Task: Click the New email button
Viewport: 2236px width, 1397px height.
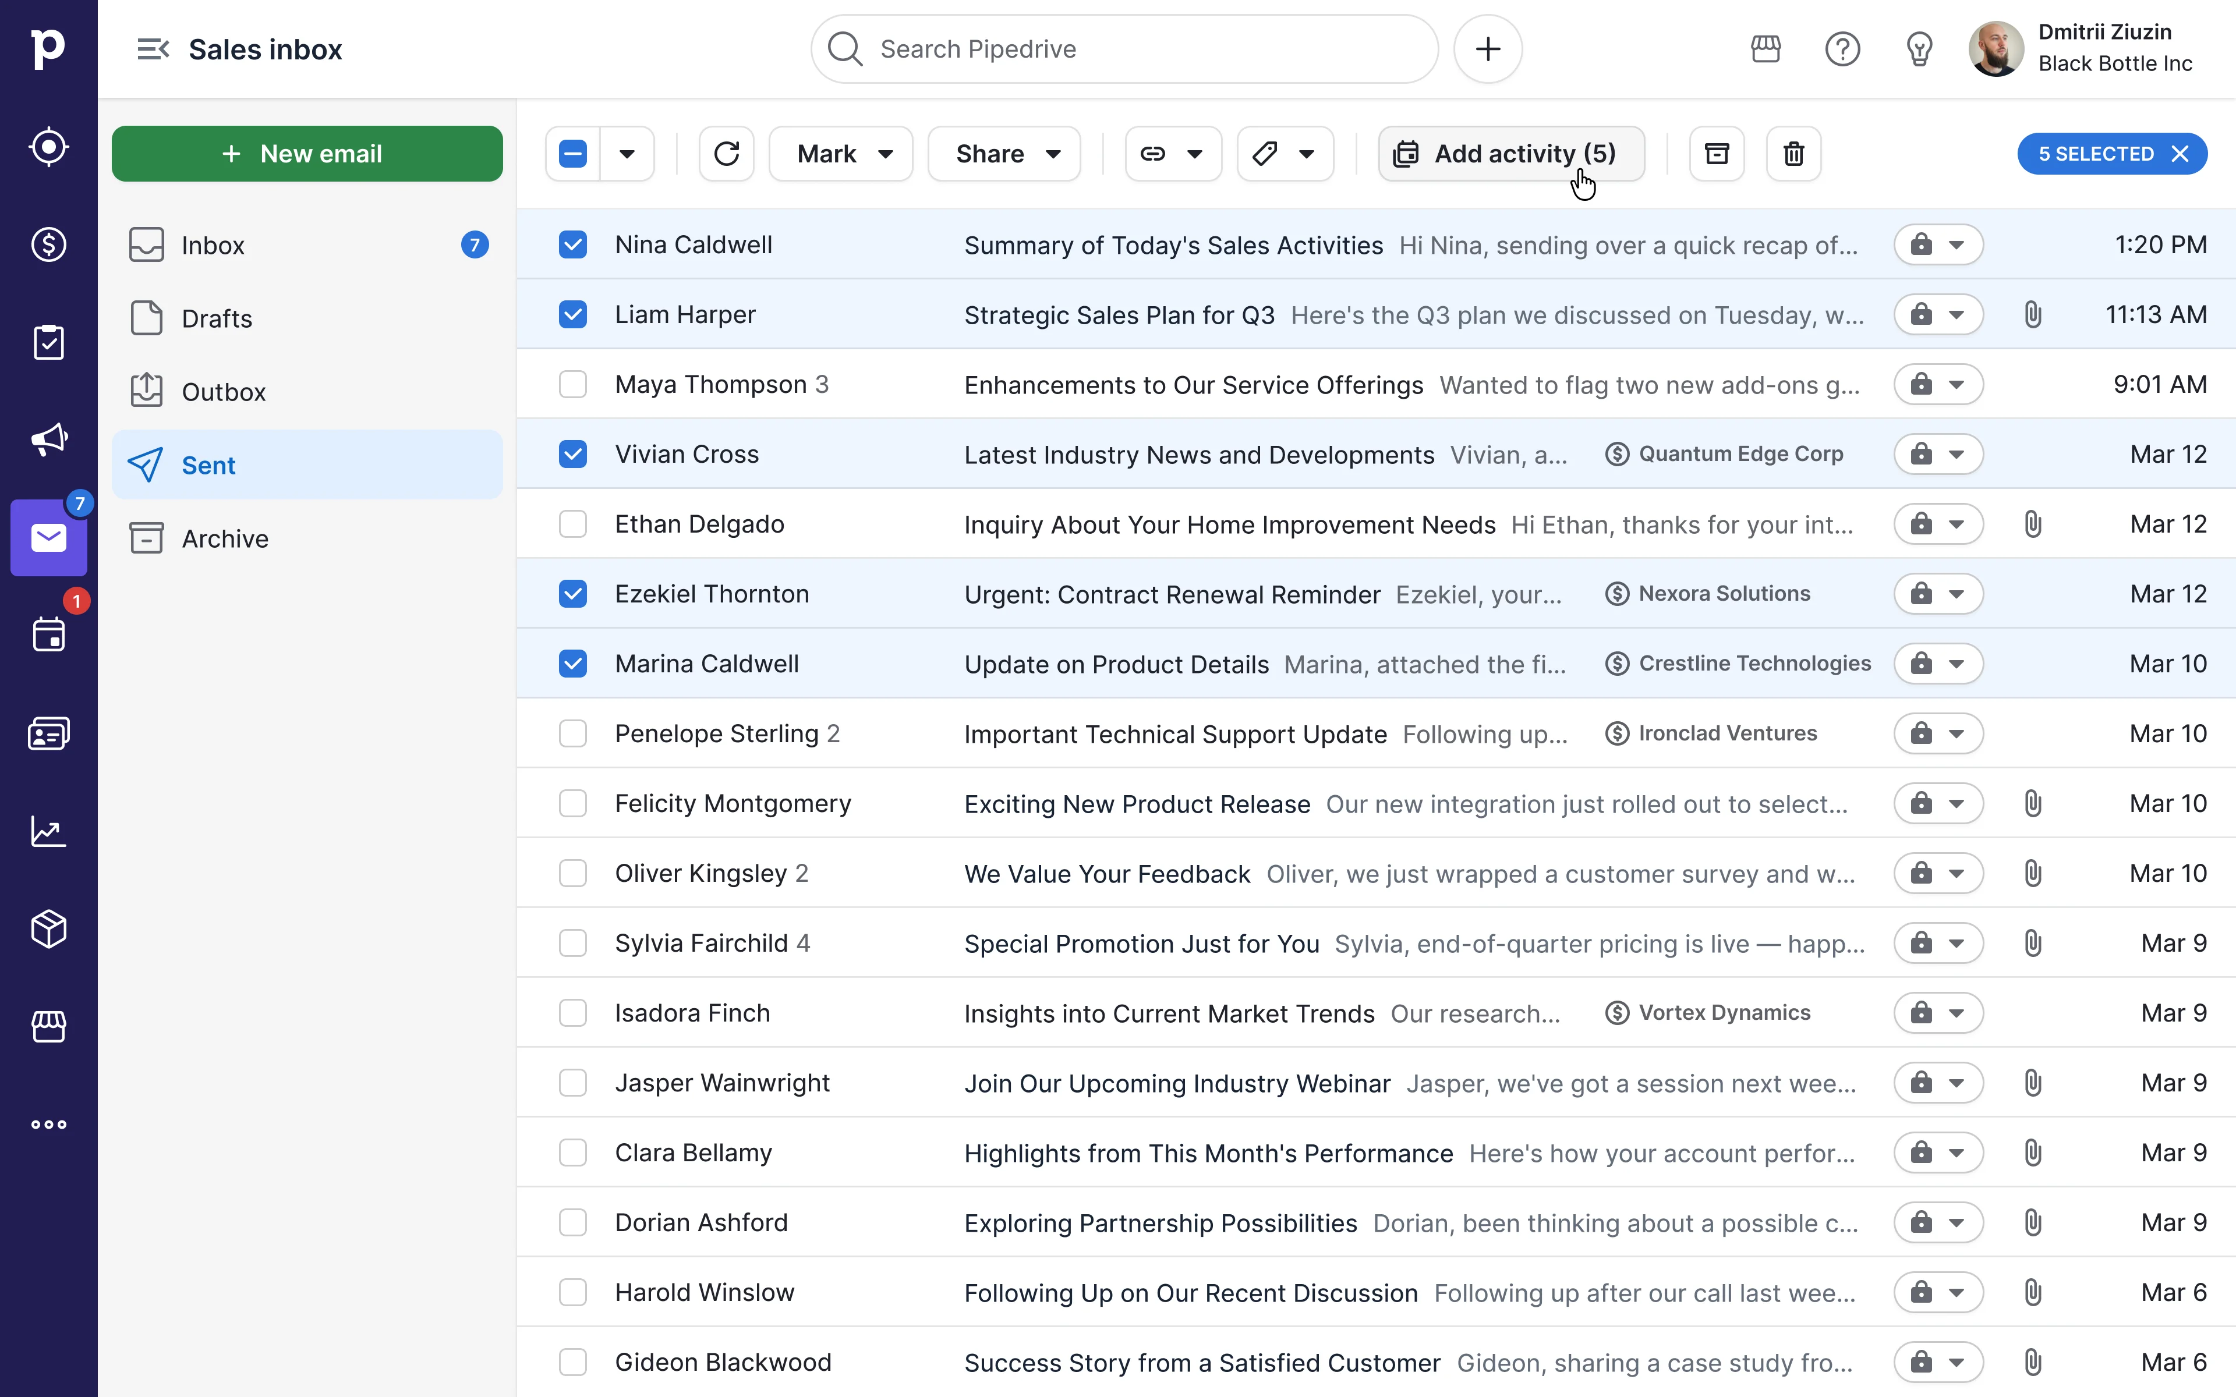Action: pos(307,153)
